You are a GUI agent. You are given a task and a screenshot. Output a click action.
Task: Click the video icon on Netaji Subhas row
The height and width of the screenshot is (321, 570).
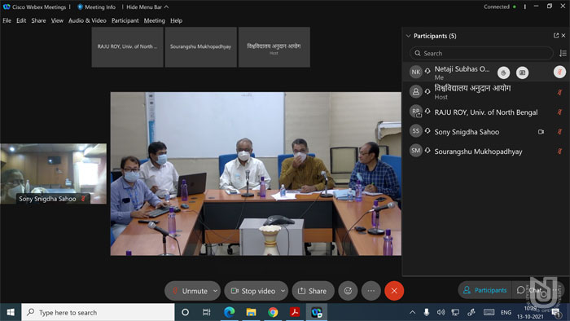pyautogui.click(x=523, y=73)
